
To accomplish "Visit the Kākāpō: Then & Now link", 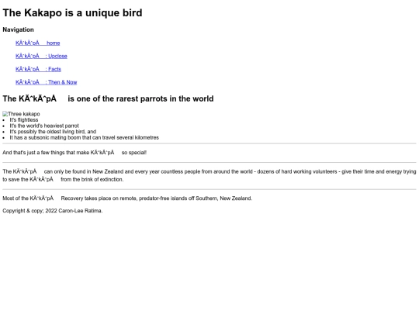I will tap(47, 82).
